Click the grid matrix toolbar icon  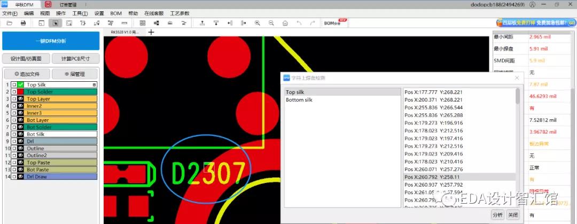coord(143,23)
